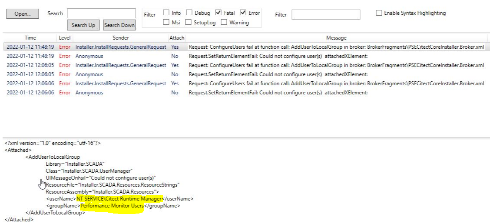Click the Library="Installer.SCADA" line
This screenshot has width=490, height=224.
pyautogui.click(x=75, y=164)
